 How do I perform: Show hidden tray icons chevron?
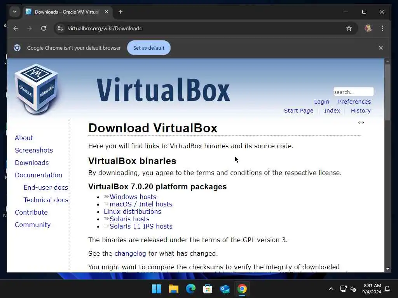point(331,289)
